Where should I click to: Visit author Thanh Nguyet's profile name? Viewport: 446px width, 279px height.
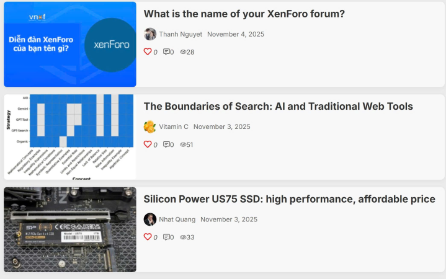click(181, 34)
